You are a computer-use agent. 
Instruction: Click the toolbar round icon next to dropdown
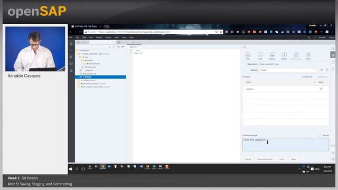[x=119, y=42]
